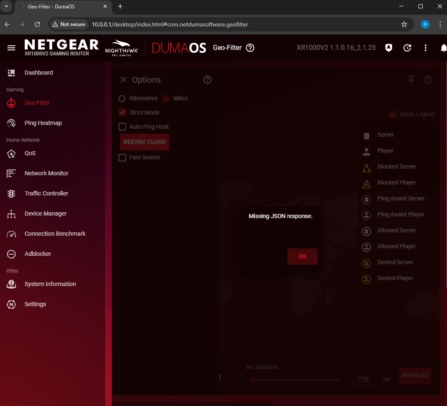This screenshot has width=447, height=406.
Task: Open the hamburger navigation menu
Action: tap(11, 48)
